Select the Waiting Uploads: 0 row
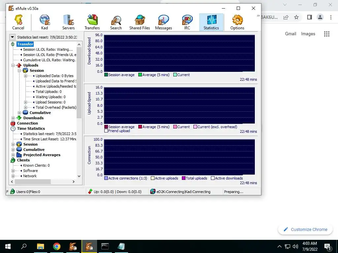The width and height of the screenshot is (338, 253). pos(51,97)
